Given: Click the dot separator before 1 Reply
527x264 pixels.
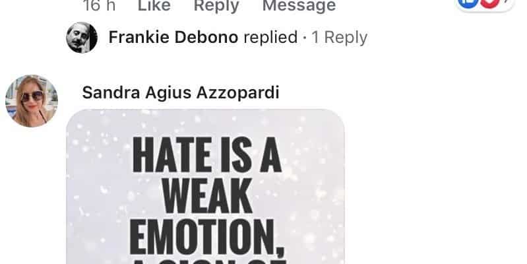Looking at the screenshot, I should pos(305,38).
